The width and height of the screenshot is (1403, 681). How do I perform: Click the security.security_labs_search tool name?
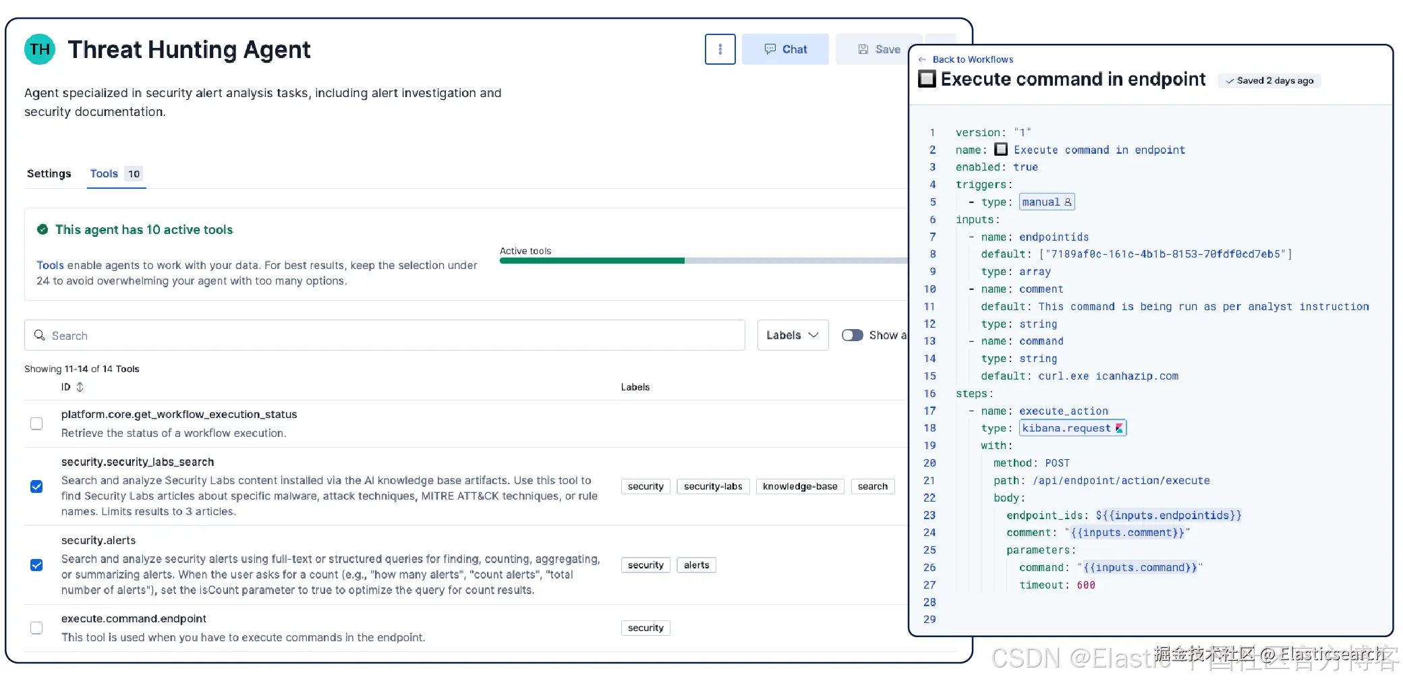(138, 462)
